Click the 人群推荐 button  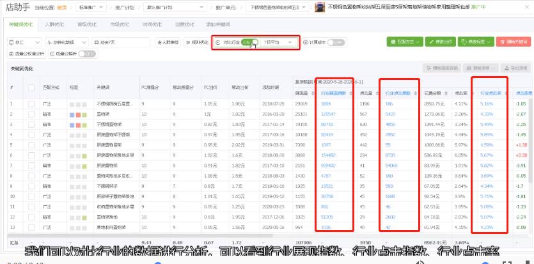(x=168, y=43)
